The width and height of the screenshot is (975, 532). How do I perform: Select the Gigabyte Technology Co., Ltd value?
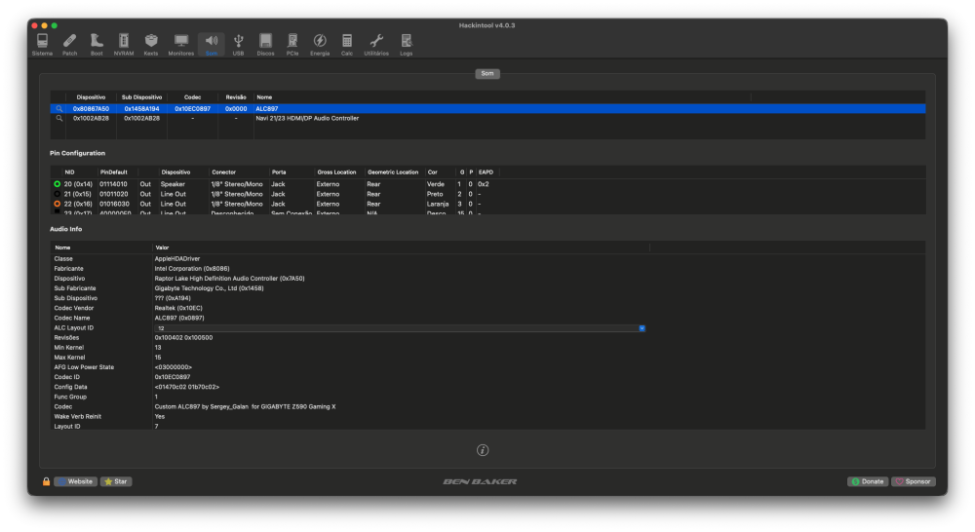point(209,288)
